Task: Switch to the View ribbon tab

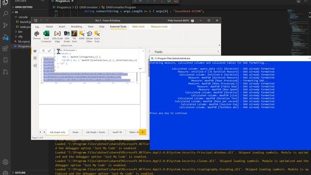Action: (x=91, y=27)
